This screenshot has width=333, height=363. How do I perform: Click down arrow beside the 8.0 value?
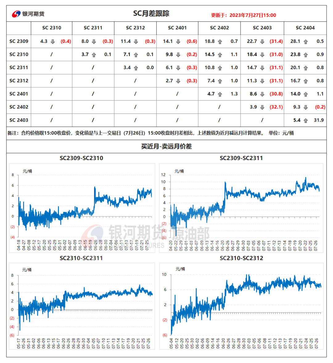[94, 42]
